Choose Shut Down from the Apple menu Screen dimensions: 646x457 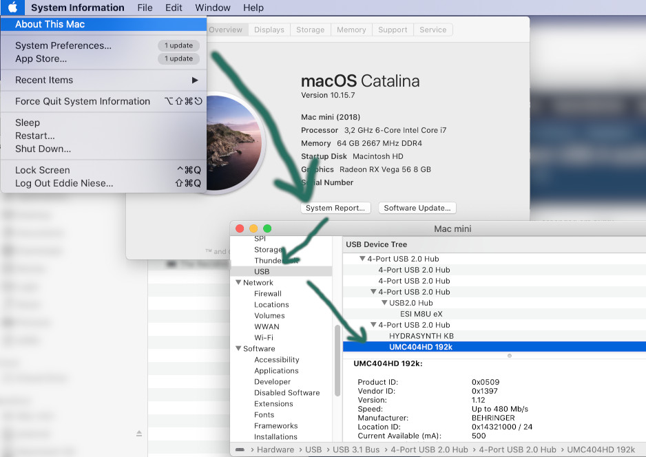coord(103,149)
